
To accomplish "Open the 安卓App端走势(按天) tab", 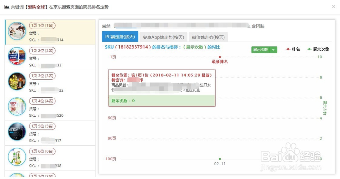I will pyautogui.click(x=163, y=37).
